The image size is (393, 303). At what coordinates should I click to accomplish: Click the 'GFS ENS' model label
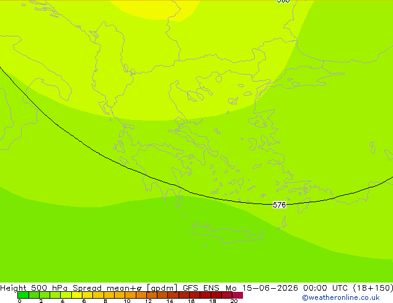[201, 288]
